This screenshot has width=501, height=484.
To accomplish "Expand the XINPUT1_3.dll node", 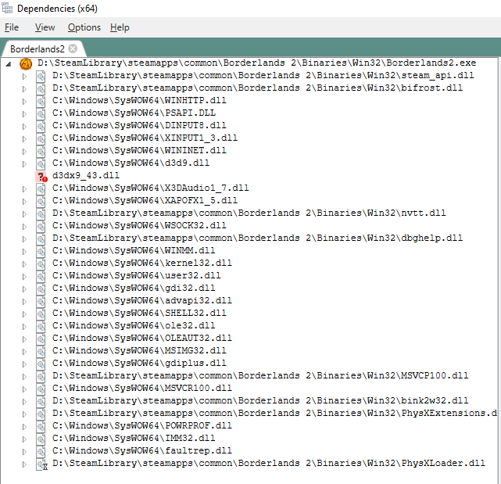I will (x=24, y=138).
